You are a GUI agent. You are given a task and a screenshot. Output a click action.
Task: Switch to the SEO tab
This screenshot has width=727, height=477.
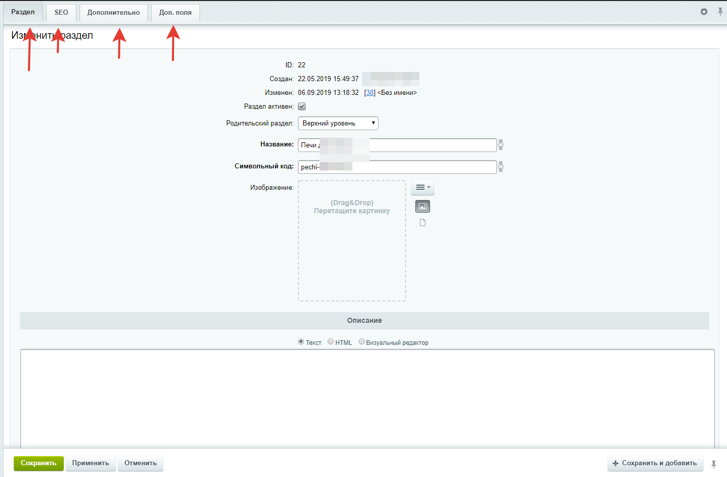click(61, 12)
